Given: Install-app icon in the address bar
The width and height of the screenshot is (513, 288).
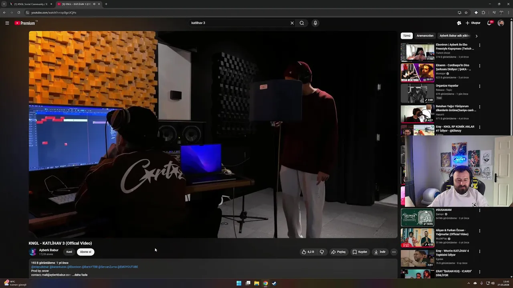Looking at the screenshot, I should 460,12.
